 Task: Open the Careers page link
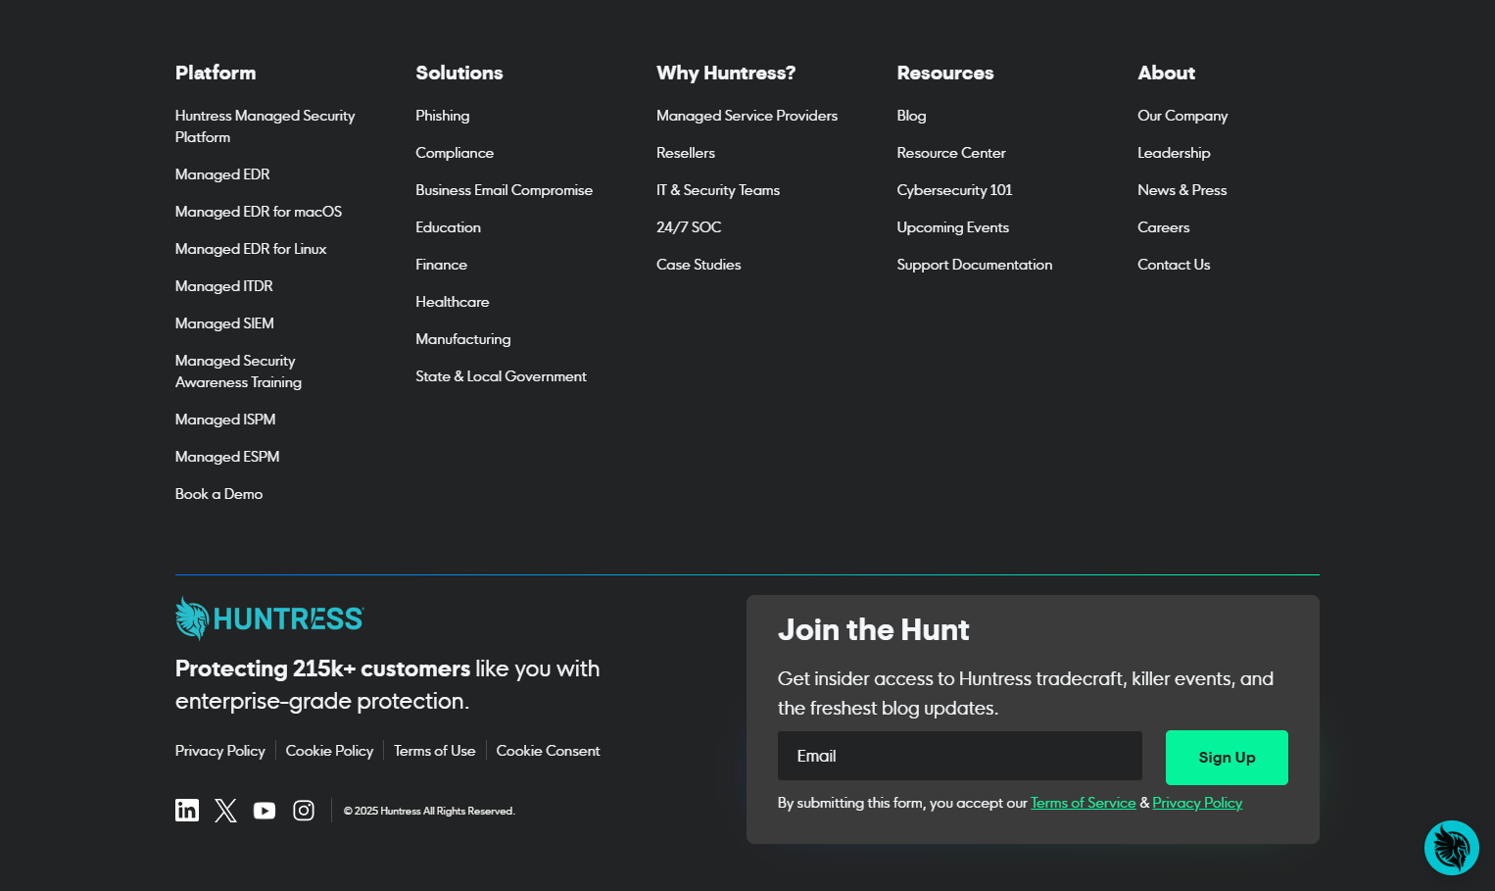point(1163,227)
